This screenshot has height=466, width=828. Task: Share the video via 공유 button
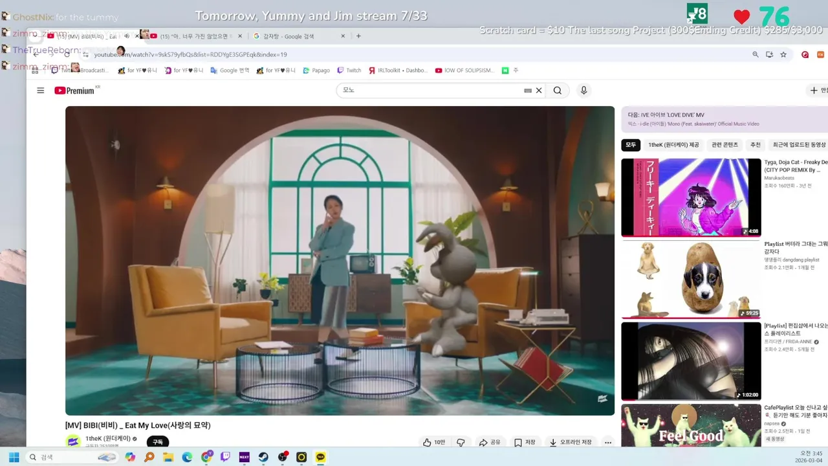pos(490,443)
